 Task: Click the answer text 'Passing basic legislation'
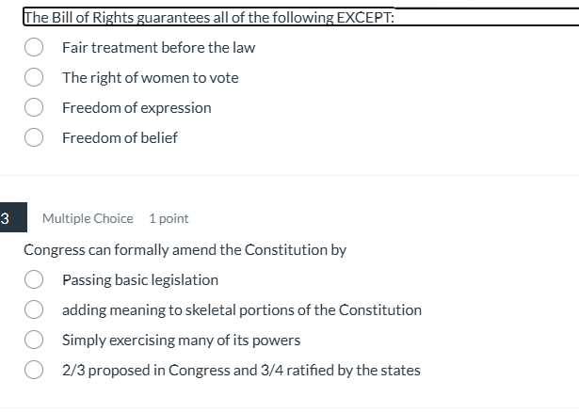click(139, 279)
